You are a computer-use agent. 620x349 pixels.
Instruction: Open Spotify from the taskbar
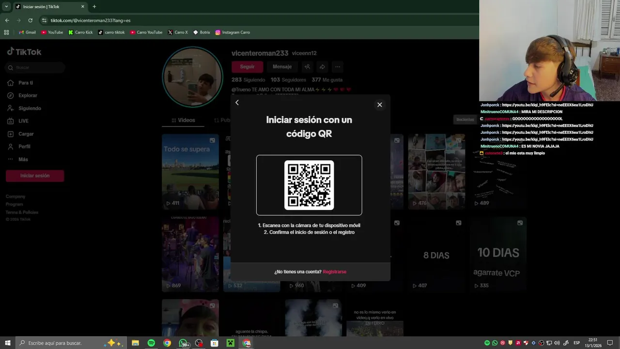click(x=151, y=343)
